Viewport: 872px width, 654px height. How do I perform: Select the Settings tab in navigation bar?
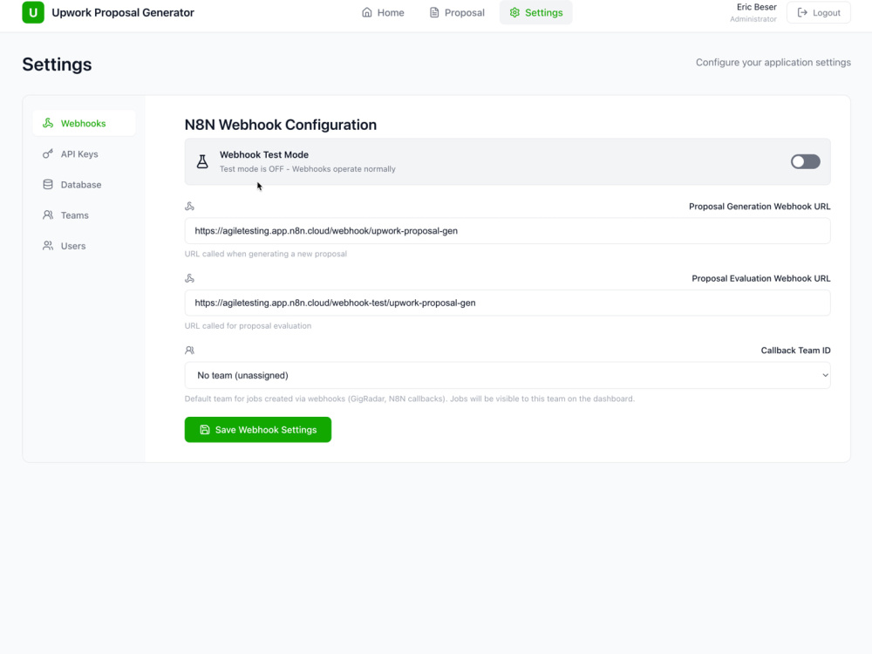(536, 12)
